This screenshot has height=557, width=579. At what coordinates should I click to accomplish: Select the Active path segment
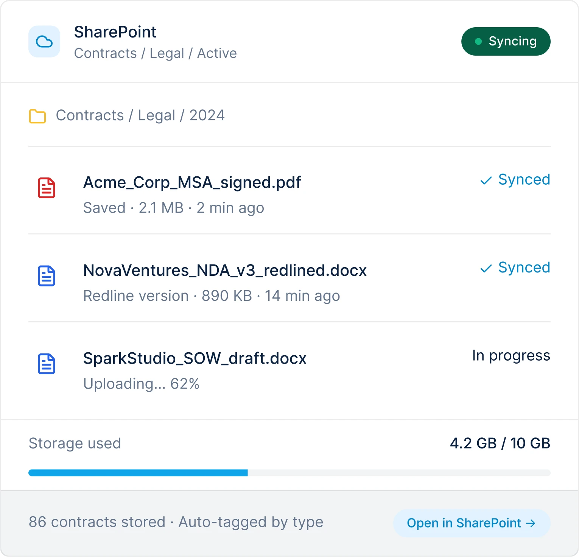[217, 53]
